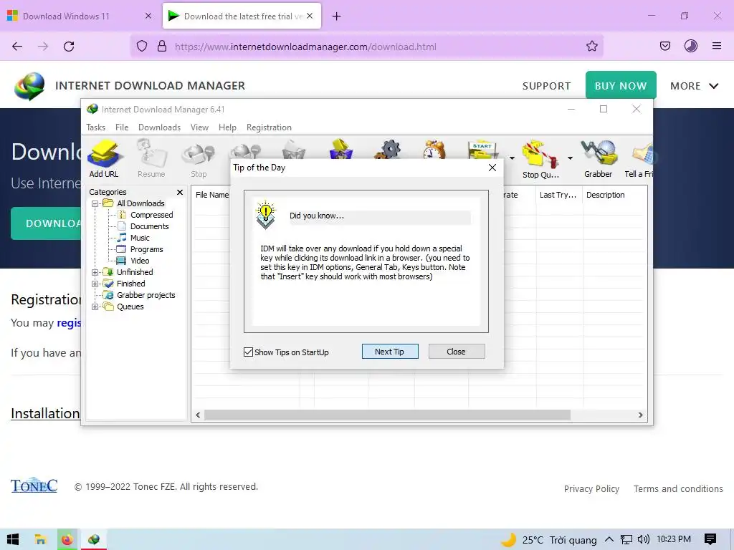Click Firefox icon in taskbar

click(x=67, y=540)
